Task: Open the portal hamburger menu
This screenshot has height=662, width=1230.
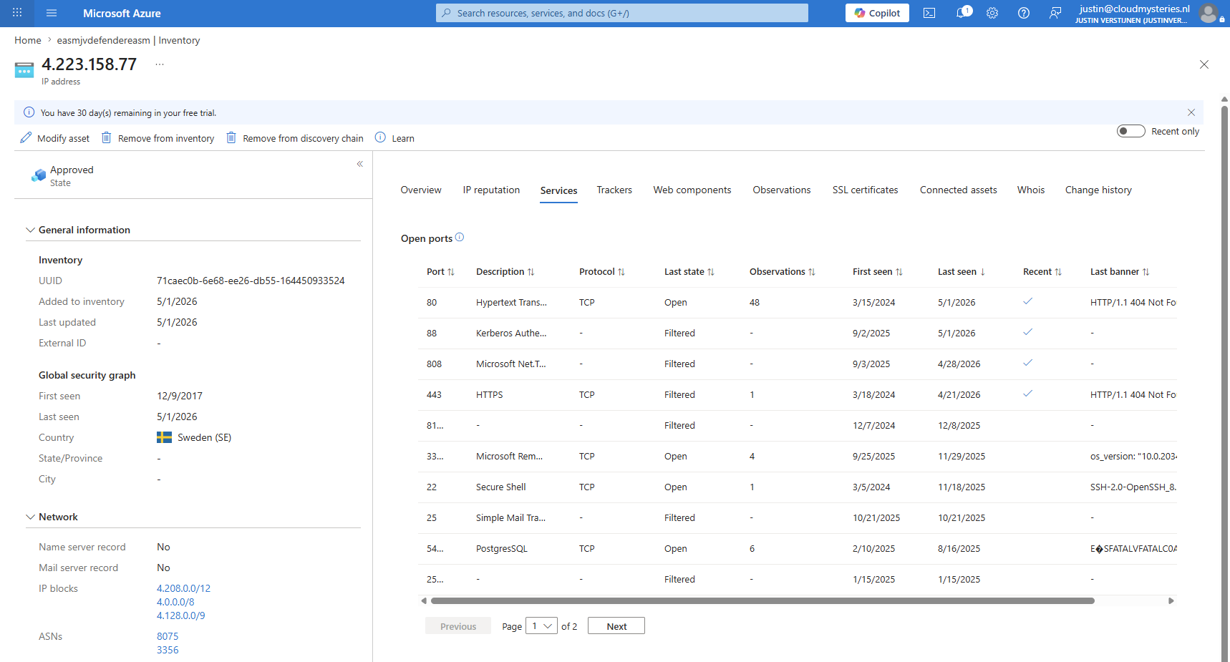Action: tap(51, 13)
